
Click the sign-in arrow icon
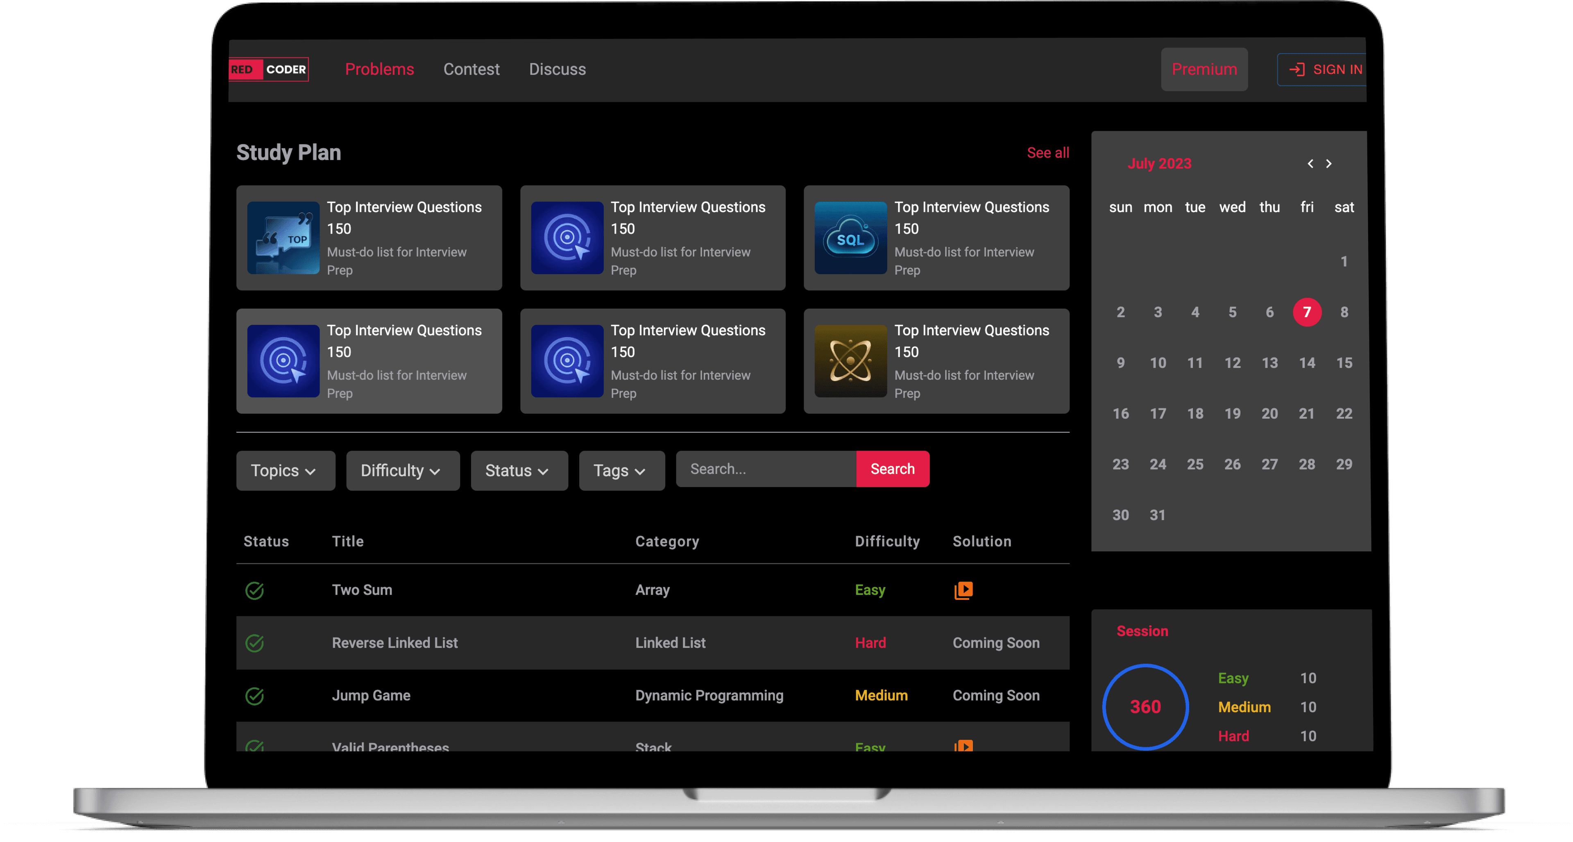(1296, 70)
